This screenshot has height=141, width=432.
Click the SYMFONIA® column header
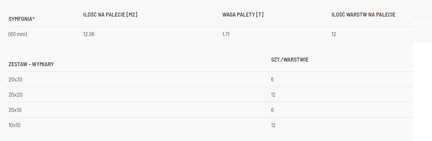pos(22,19)
